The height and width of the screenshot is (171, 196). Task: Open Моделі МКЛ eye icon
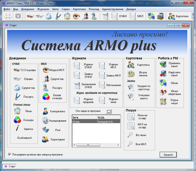coord(46,70)
